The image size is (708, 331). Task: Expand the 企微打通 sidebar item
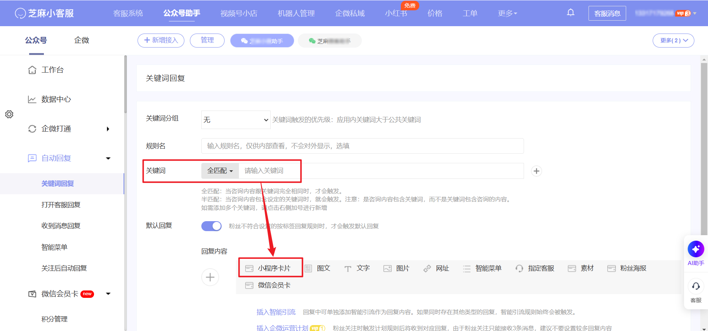point(69,129)
